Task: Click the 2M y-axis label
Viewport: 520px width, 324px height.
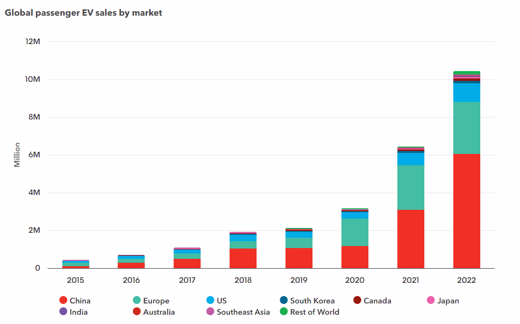Action: pos(34,230)
